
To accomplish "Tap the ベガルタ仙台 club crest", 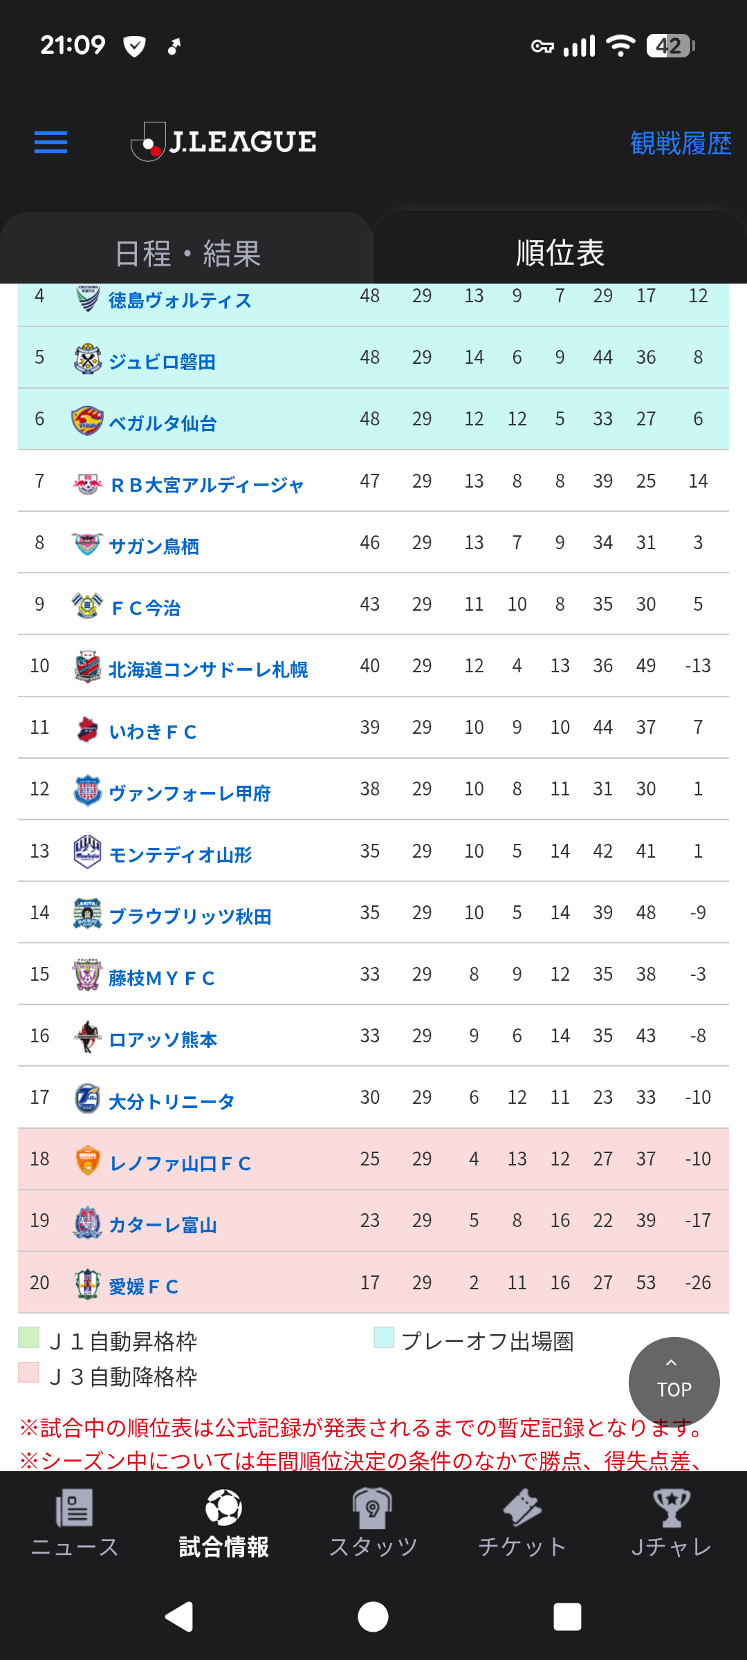I will [x=87, y=421].
